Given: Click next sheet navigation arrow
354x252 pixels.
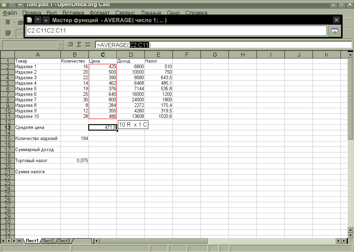Looking at the screenshot, I should [x=15, y=241].
